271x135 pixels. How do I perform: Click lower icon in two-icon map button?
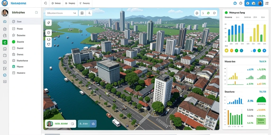[x=49, y=44]
